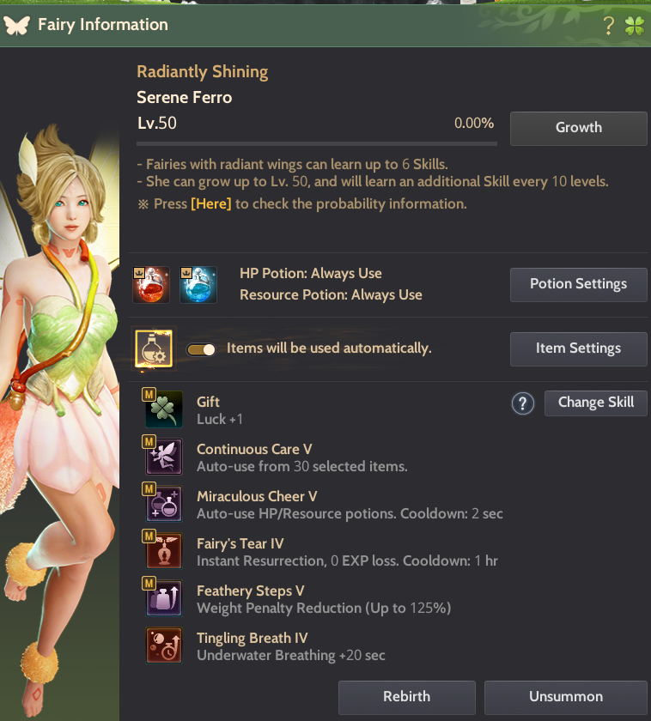Click the Gift four-leaf clover skill icon

[164, 409]
